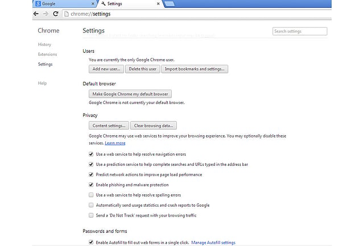Click Delete this user button
The height and width of the screenshot is (246, 364).
(143, 69)
